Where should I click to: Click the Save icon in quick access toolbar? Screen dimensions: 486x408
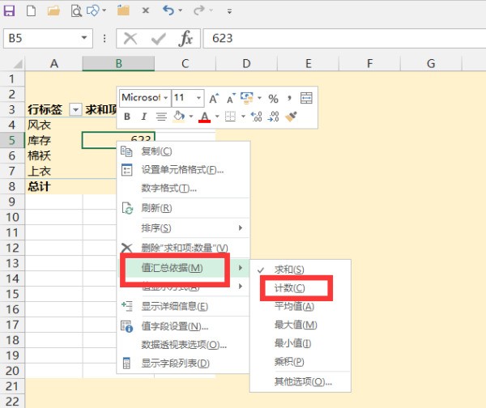pyautogui.click(x=11, y=11)
